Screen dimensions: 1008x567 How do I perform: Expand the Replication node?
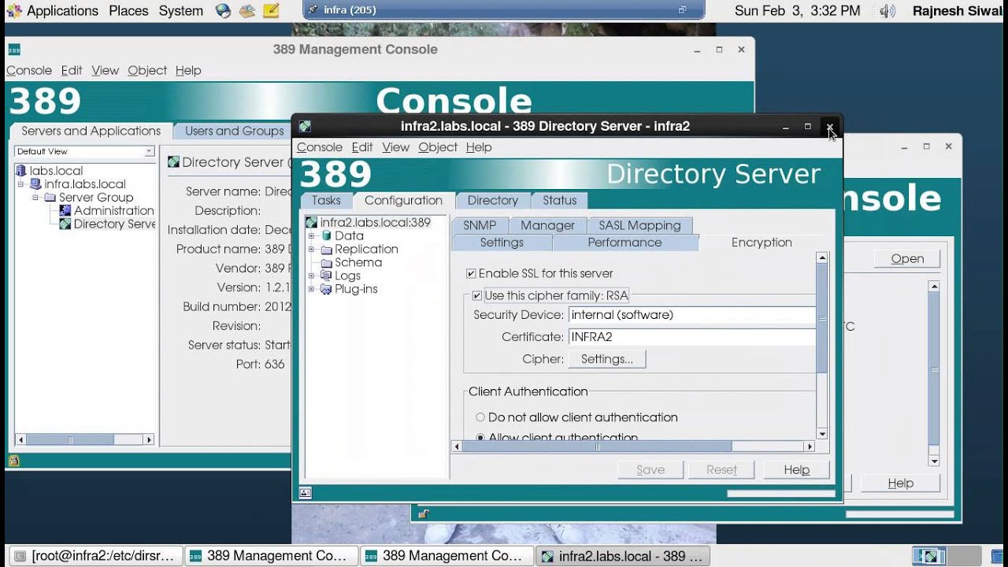(312, 249)
